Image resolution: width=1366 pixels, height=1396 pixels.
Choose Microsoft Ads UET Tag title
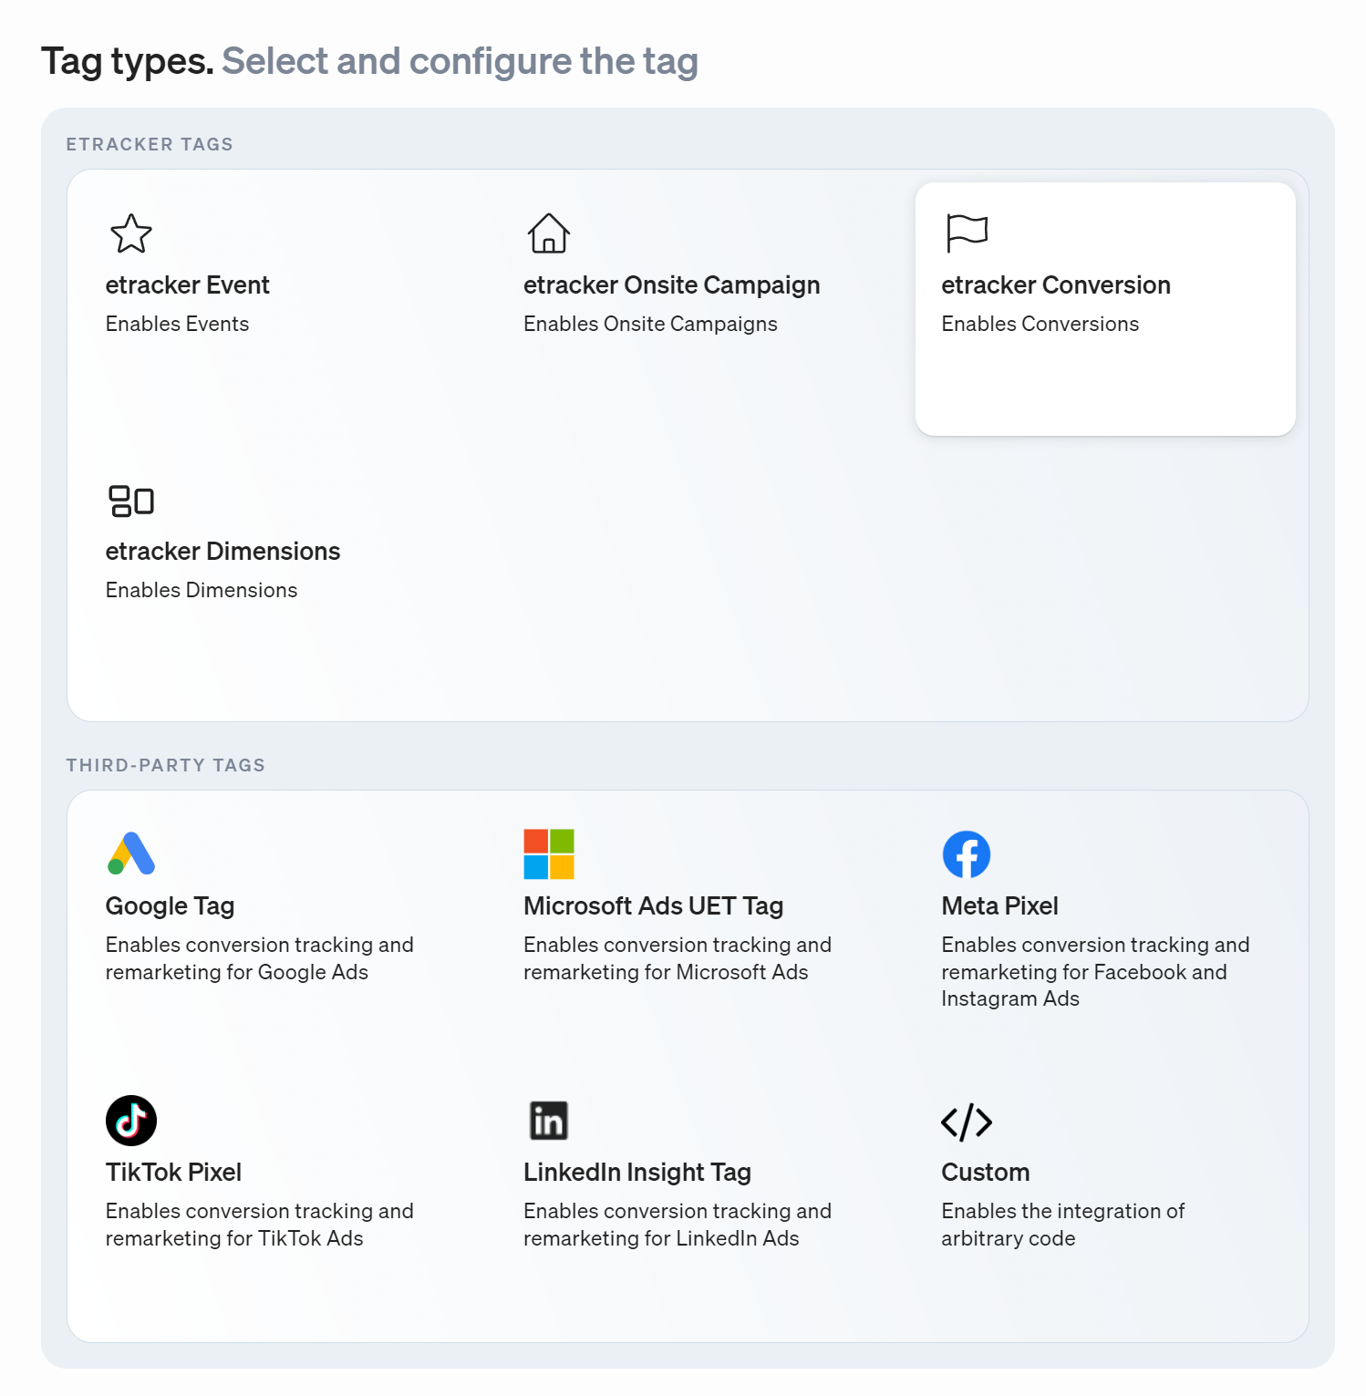point(654,906)
